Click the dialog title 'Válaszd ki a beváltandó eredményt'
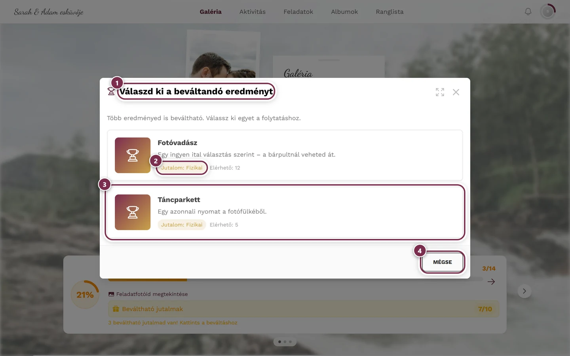This screenshot has height=356, width=570. point(196,91)
